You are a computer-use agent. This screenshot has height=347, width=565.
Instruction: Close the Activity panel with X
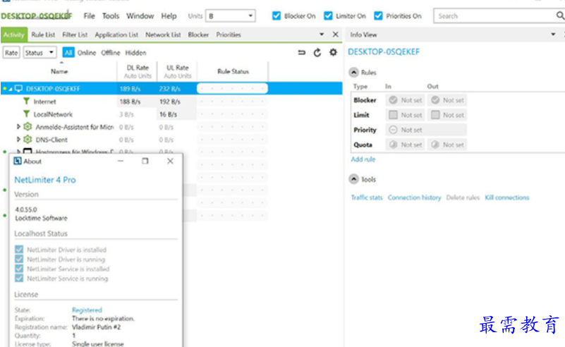(336, 35)
